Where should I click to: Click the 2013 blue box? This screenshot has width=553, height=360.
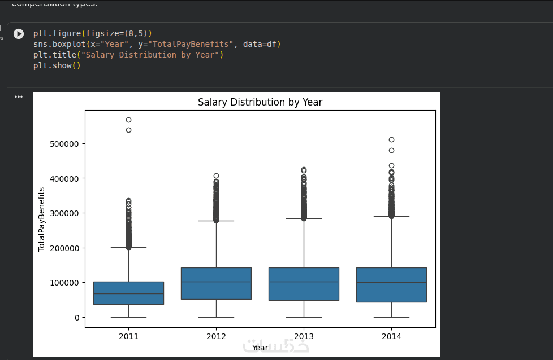pos(304,284)
